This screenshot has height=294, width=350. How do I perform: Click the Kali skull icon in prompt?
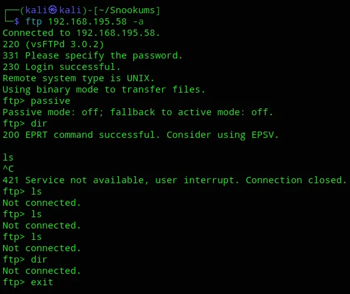pyautogui.click(x=53, y=10)
